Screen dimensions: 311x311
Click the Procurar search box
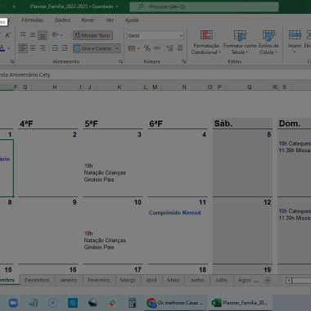click(204, 7)
